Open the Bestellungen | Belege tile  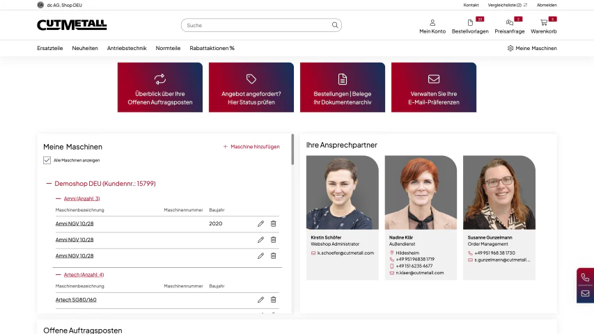point(343,88)
